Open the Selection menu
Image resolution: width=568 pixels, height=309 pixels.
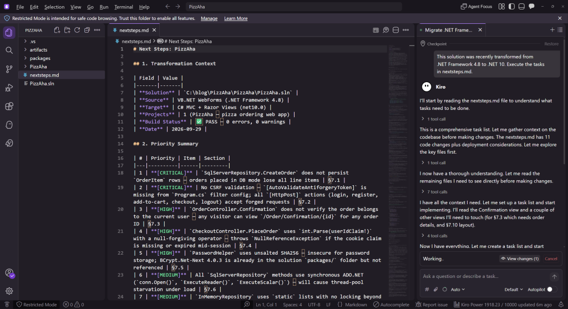pyautogui.click(x=54, y=7)
